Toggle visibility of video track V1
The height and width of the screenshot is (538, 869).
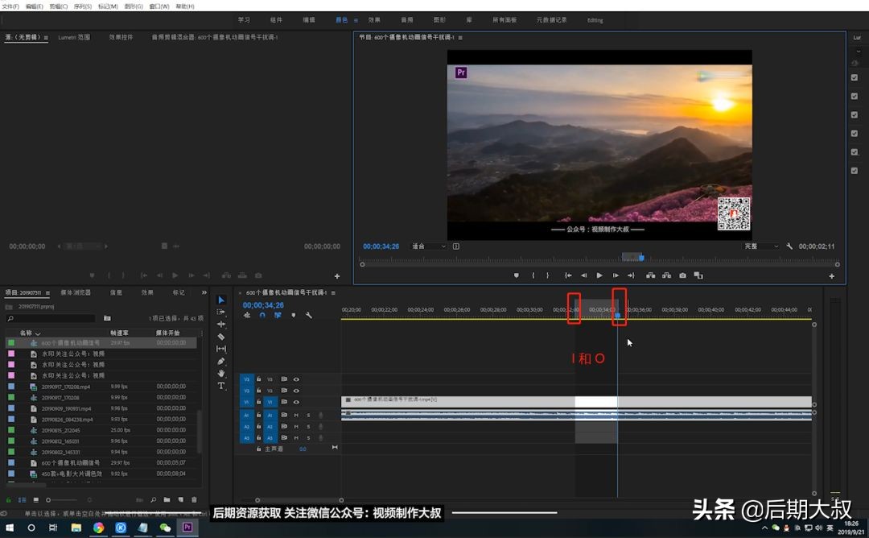coord(296,402)
